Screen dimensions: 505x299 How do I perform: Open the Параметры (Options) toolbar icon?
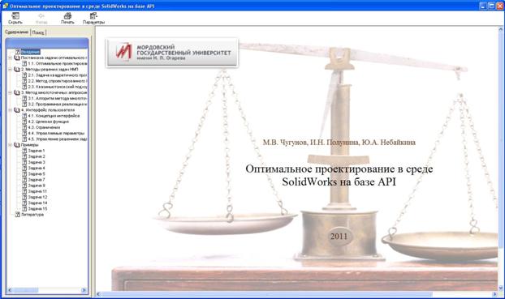pos(93,18)
